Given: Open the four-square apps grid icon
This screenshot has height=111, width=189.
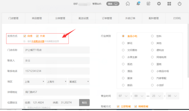Looking at the screenshot, I should pos(169,4).
